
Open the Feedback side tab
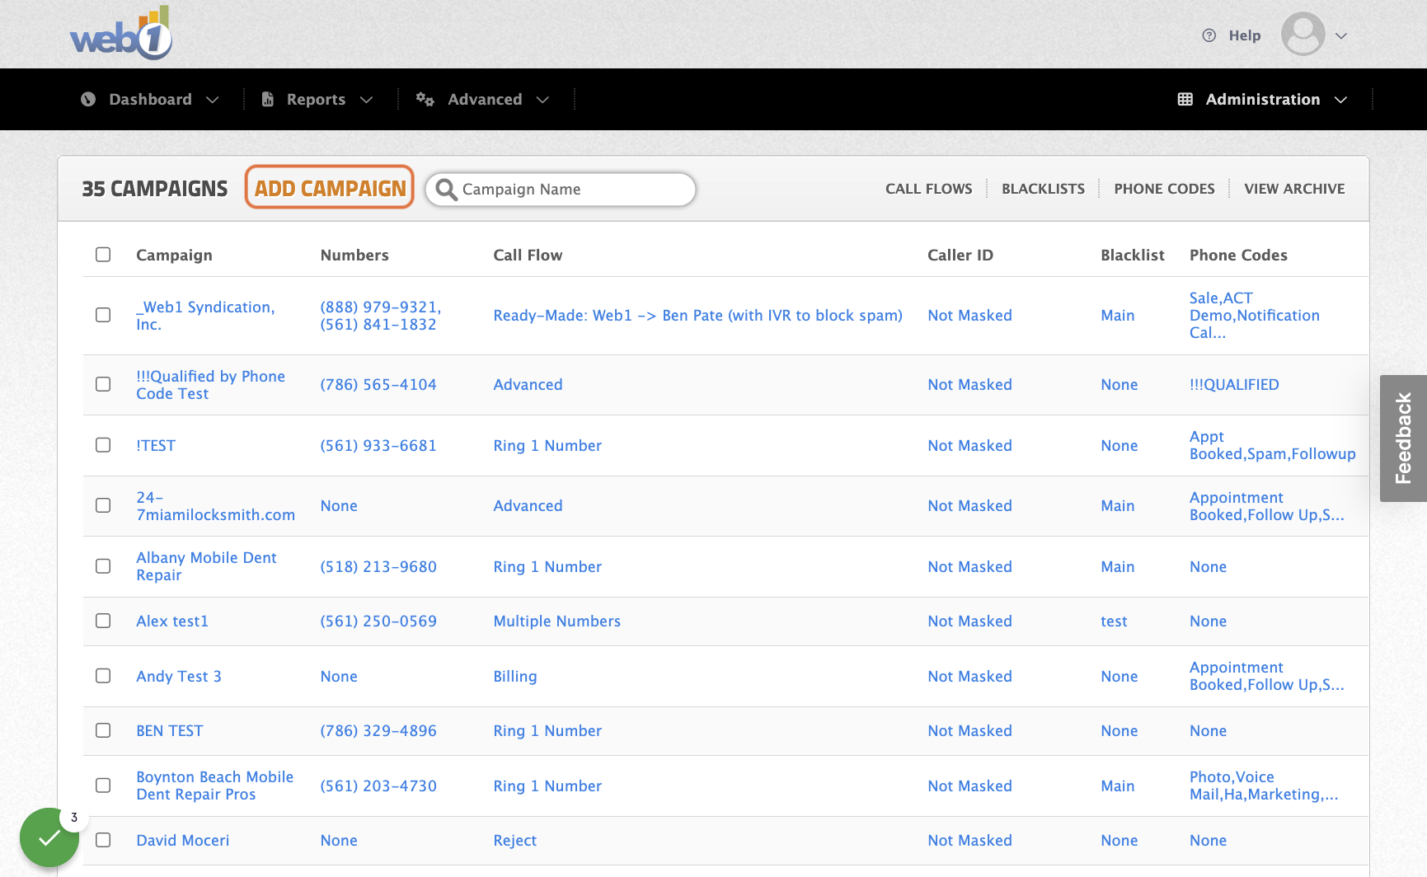pyautogui.click(x=1403, y=438)
